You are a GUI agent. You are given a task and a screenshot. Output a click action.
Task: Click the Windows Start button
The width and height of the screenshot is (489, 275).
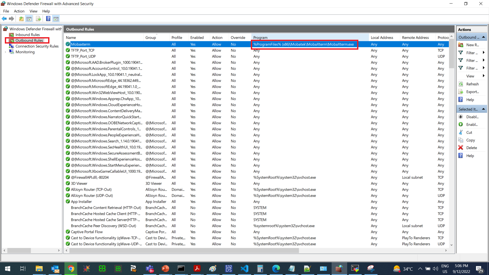[x=8, y=269]
